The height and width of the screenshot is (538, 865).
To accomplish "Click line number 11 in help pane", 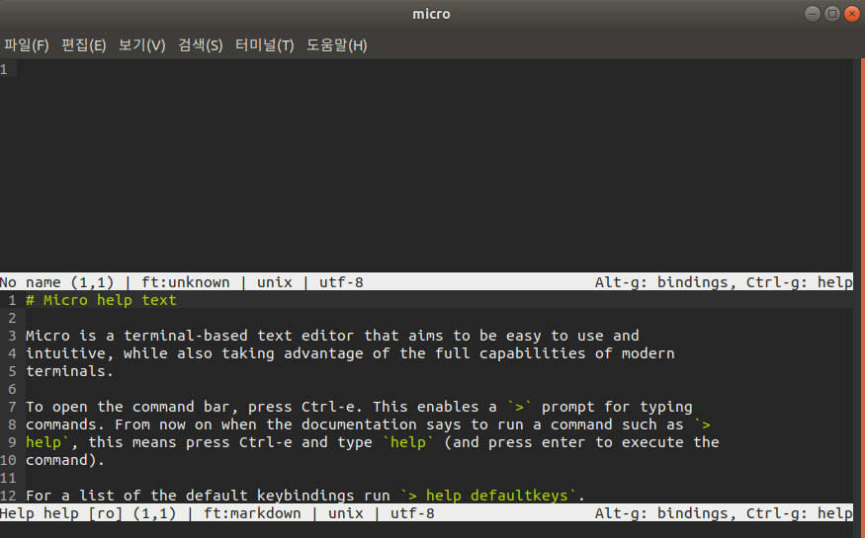I will [8, 478].
